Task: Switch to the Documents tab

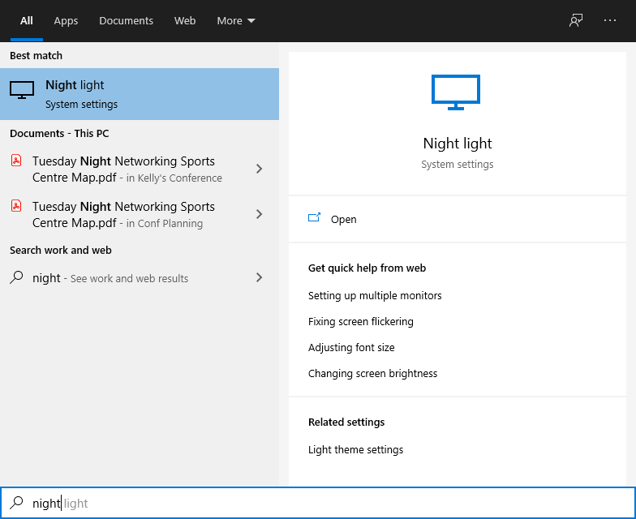Action: pos(126,21)
